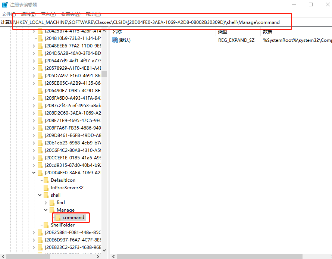Expand the {208D2C60-3AEA-1069 key

(x=34, y=113)
